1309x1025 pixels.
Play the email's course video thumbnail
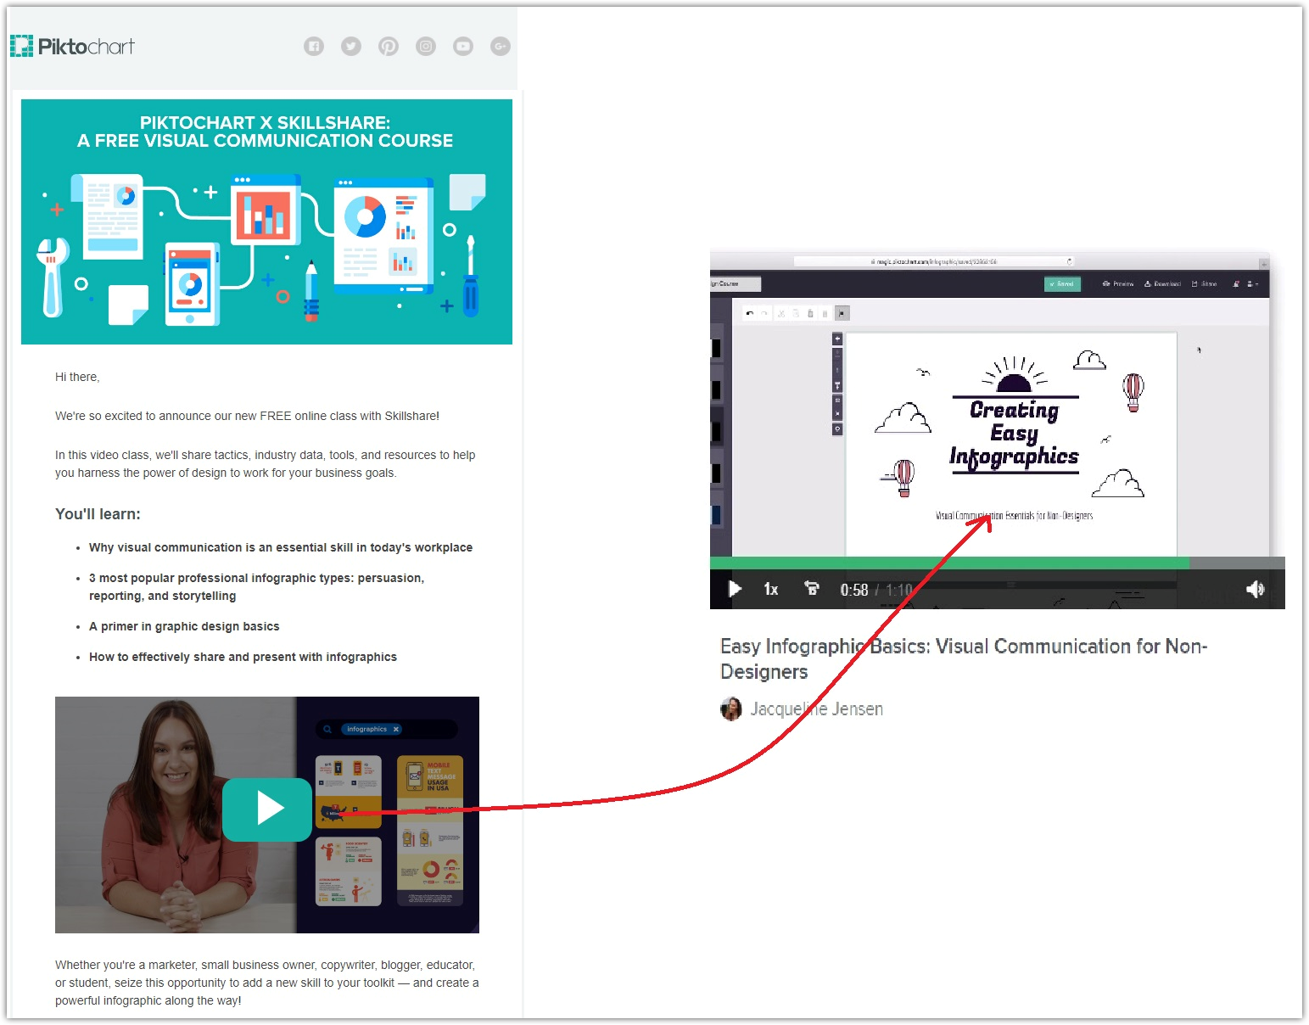[267, 809]
